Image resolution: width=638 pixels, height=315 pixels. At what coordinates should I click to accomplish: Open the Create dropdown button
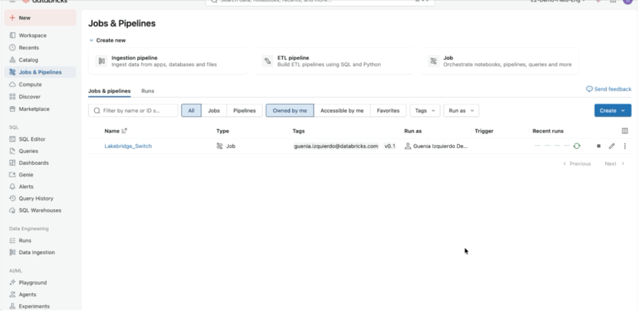(x=613, y=110)
